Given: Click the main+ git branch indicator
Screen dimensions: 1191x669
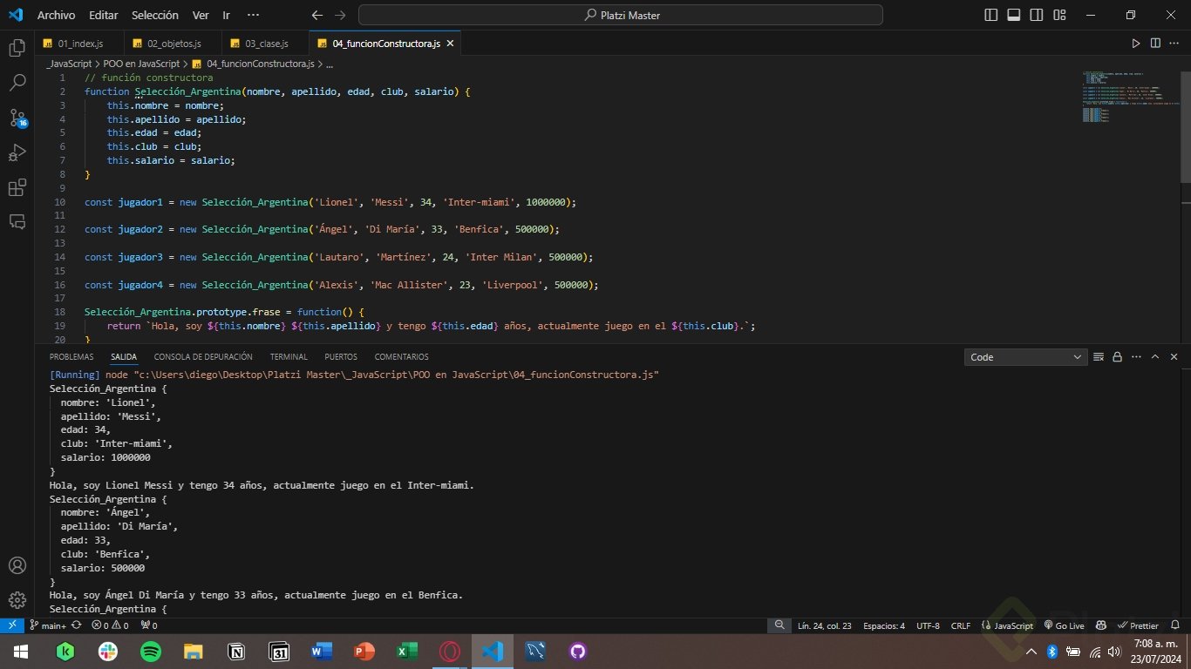Looking at the screenshot, I should pos(48,625).
